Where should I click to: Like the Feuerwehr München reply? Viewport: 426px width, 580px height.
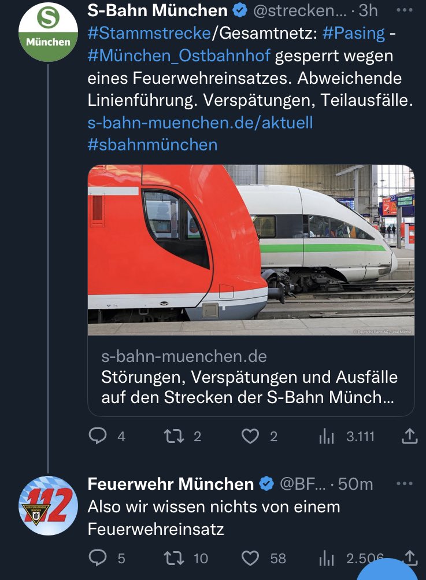250,558
